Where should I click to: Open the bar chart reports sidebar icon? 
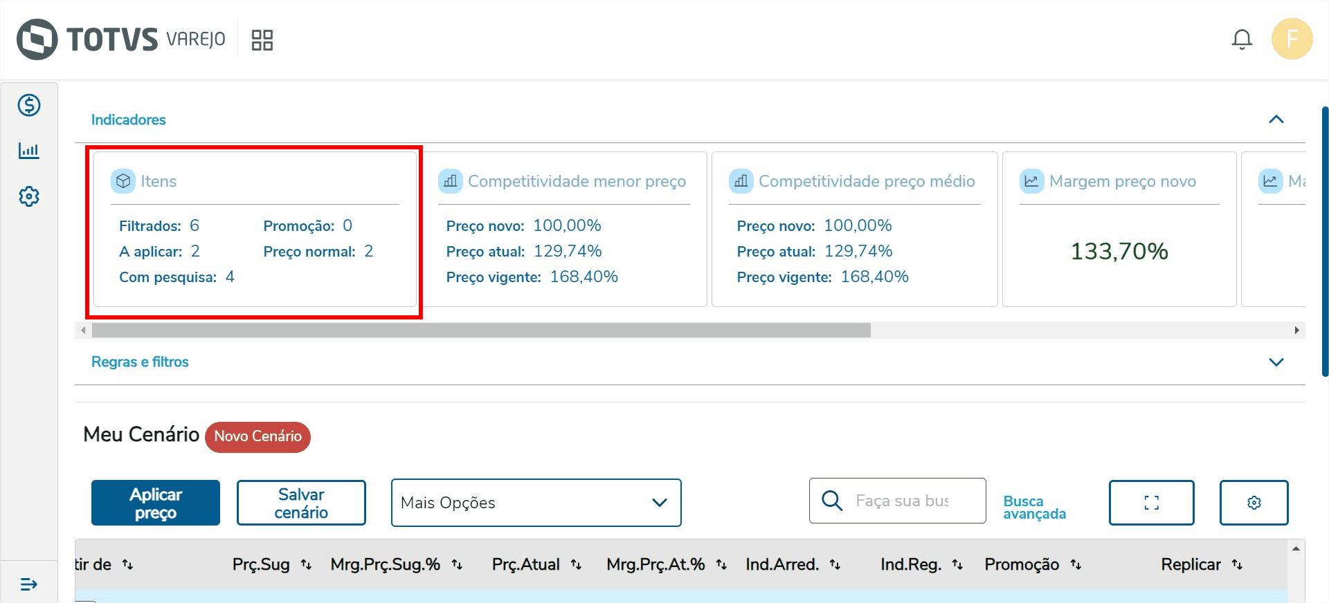[29, 151]
